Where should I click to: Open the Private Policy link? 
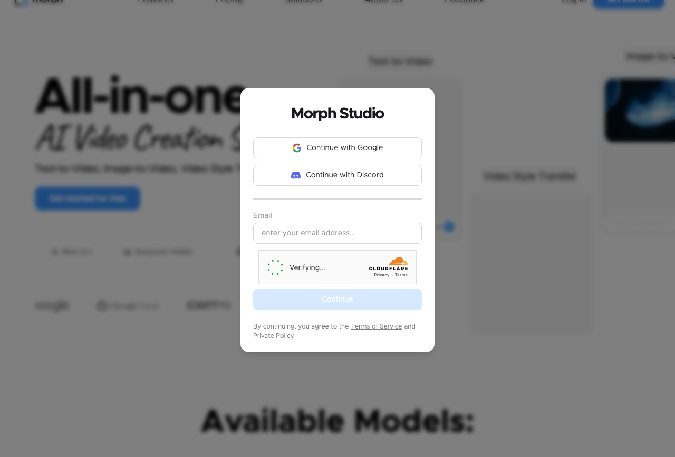(274, 336)
